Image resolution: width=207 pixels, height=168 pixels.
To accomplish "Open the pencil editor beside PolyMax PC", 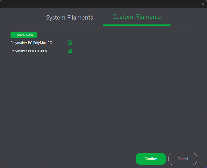I will 70,43.
